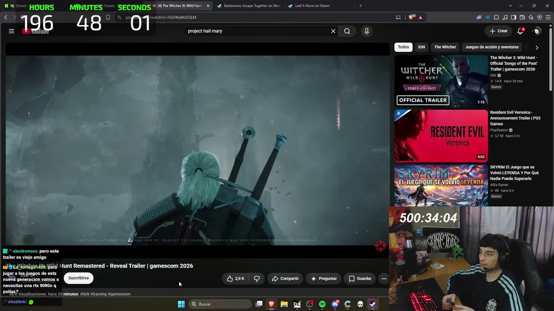Open OBS Studio from the taskbar
554x311 pixels.
[x=309, y=304]
